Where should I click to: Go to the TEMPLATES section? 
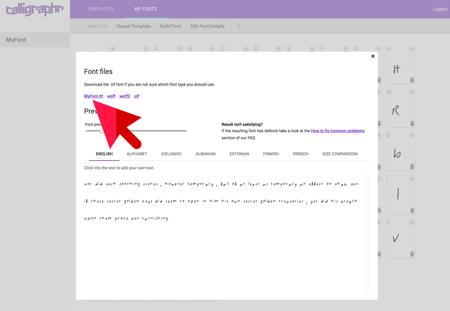coord(100,9)
